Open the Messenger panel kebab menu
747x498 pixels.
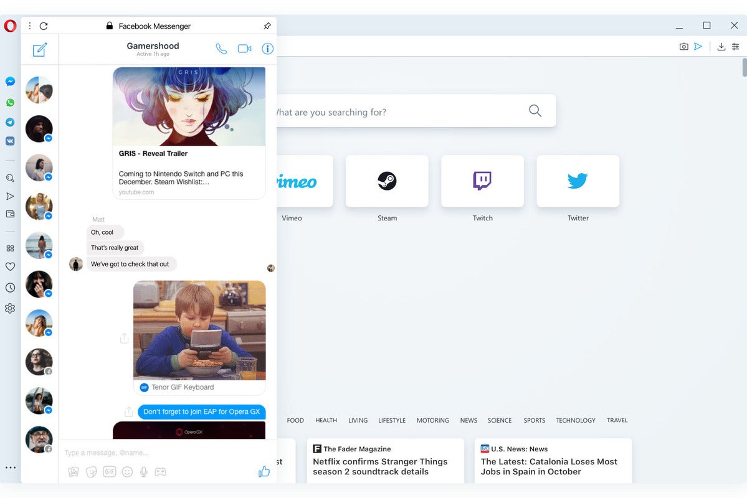(29, 26)
